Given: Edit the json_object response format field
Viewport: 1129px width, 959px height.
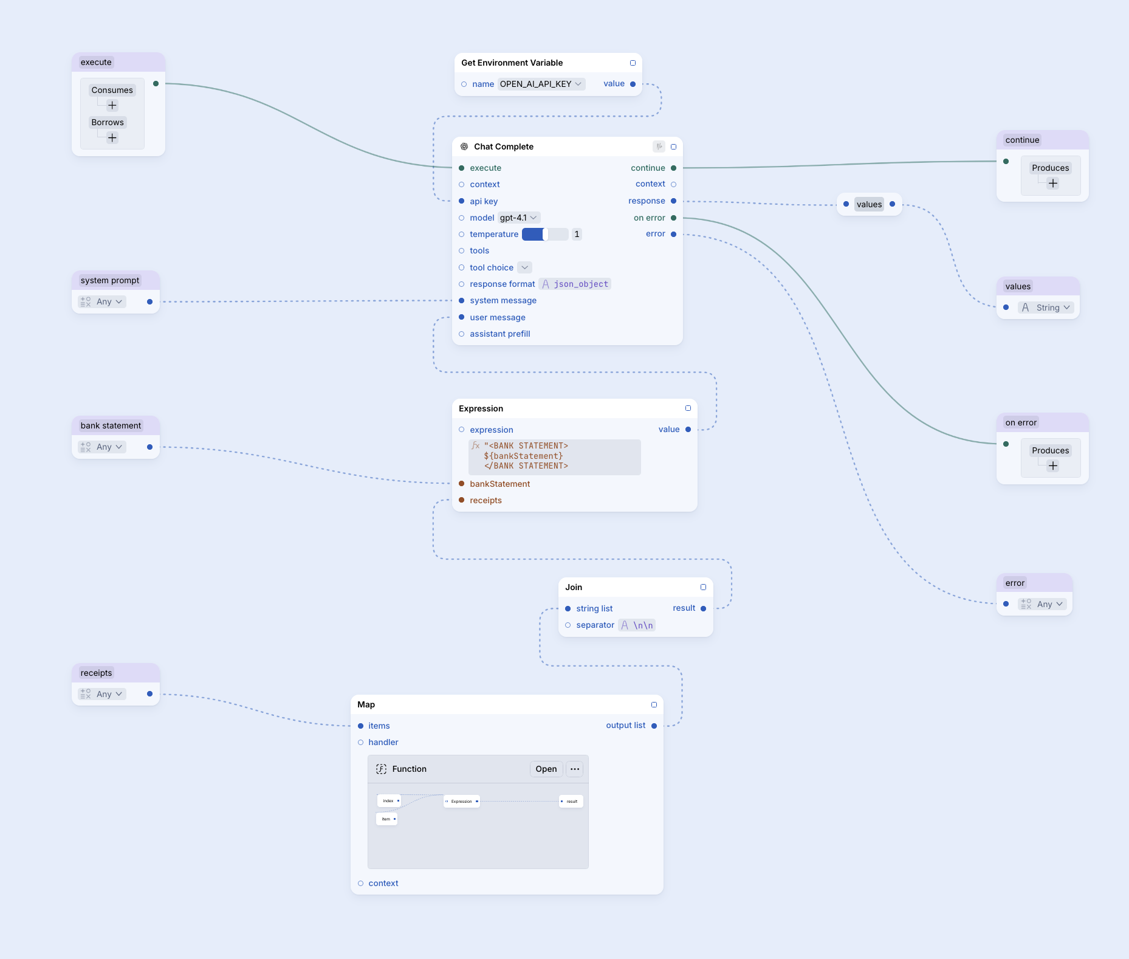Looking at the screenshot, I should coord(575,284).
